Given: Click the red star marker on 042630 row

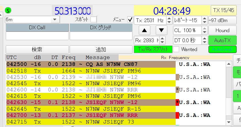Looking at the screenshot, I should tap(177, 102).
